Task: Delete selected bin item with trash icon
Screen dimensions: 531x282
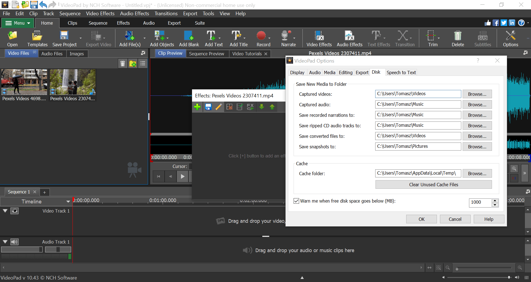Action: tap(123, 64)
